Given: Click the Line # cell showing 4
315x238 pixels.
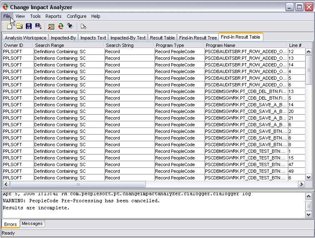Looking at the screenshot, I should [296, 71].
